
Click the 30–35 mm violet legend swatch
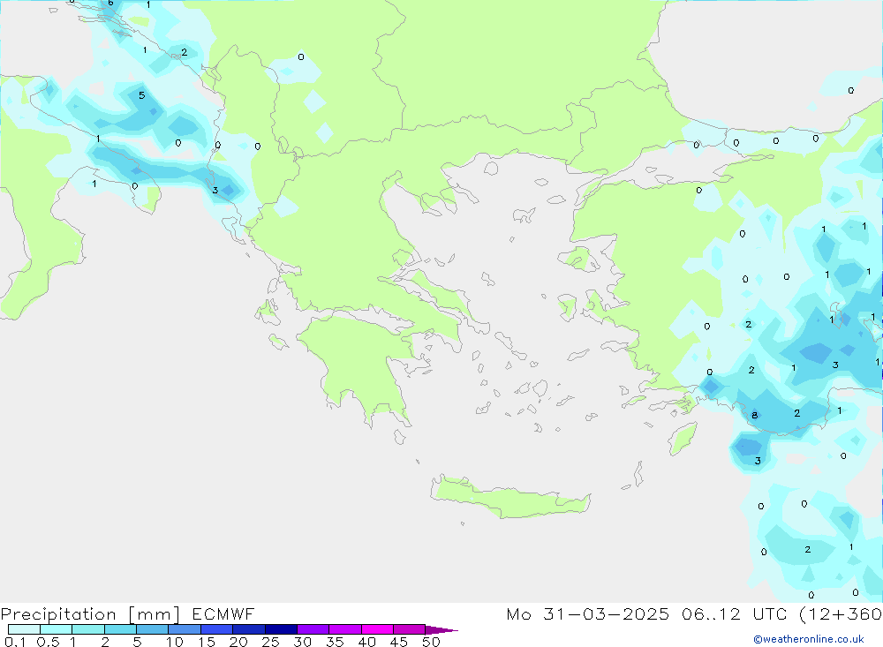[x=313, y=629]
